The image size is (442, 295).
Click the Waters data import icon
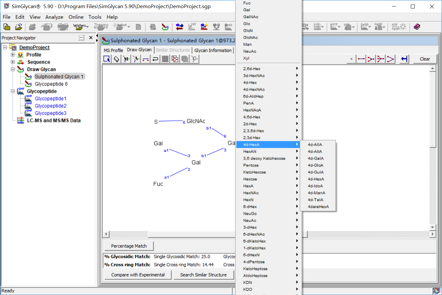[79, 27]
